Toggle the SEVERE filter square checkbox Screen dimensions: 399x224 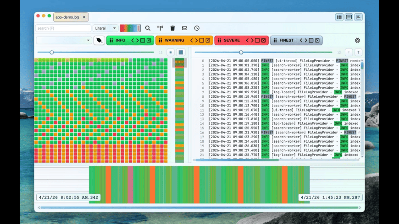(x=257, y=40)
